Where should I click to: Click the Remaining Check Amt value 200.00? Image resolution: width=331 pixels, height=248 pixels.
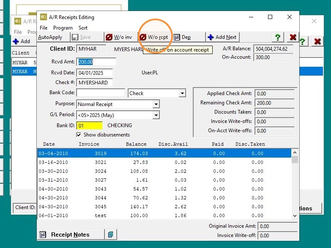coord(275,103)
